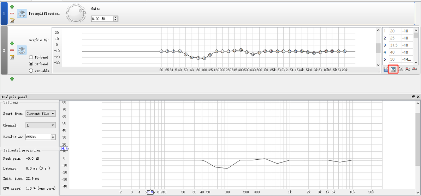421x196 pixels.
Task: Increase the Resolution value with the spinner arrow
Action: (53, 136)
